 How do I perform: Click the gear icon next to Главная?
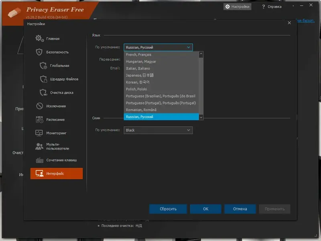coord(39,38)
